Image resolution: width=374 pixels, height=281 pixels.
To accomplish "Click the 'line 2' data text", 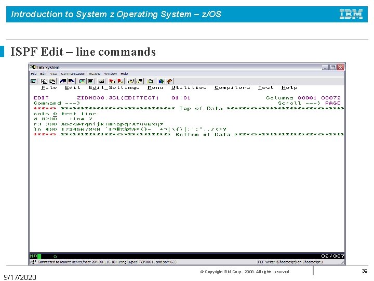I will point(81,119).
